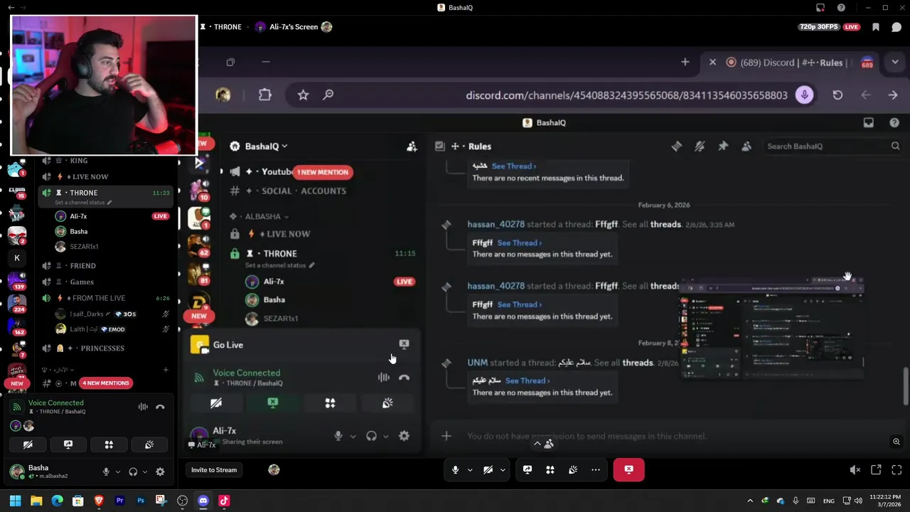
Task: Toggle camera in the stream control bar
Action: tap(488, 469)
